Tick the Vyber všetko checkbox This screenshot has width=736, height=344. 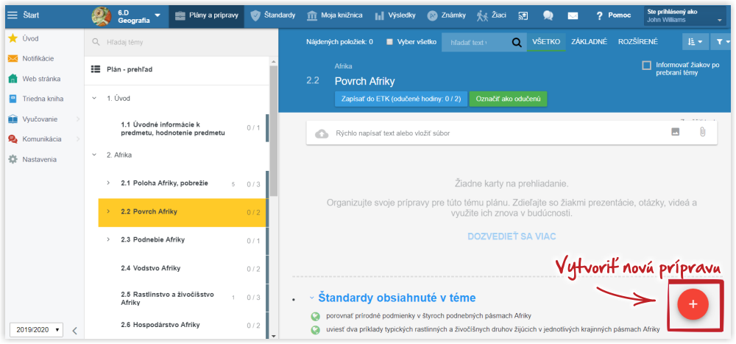click(x=389, y=42)
